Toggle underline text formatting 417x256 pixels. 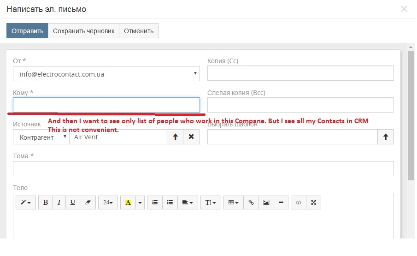tap(73, 202)
